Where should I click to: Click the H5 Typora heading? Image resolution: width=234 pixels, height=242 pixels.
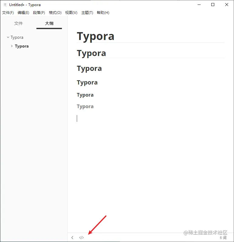coord(85,95)
